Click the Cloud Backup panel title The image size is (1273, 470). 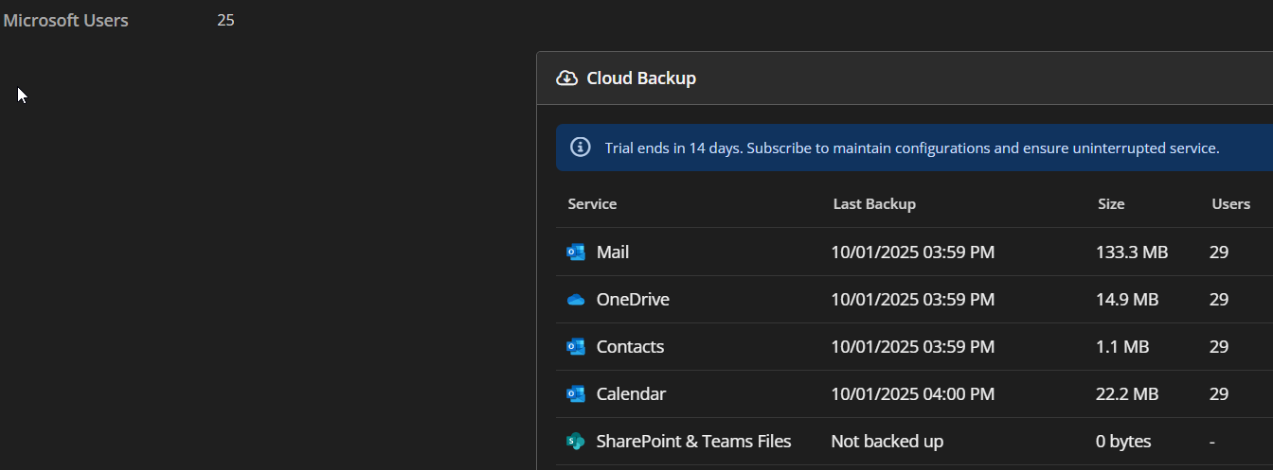pos(641,78)
